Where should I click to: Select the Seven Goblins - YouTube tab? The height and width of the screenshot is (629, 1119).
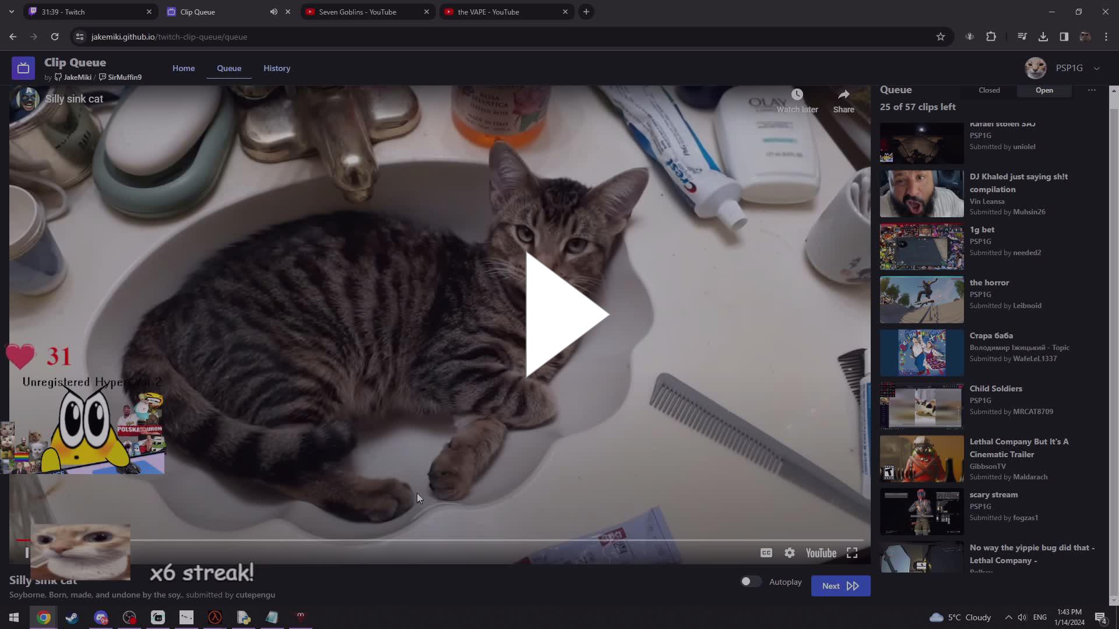(357, 12)
